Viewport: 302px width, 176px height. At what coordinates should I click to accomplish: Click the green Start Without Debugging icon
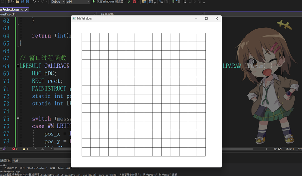coord(129,1)
